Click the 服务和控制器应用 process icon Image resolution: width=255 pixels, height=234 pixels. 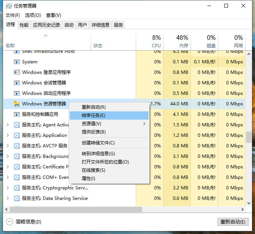pos(16,114)
